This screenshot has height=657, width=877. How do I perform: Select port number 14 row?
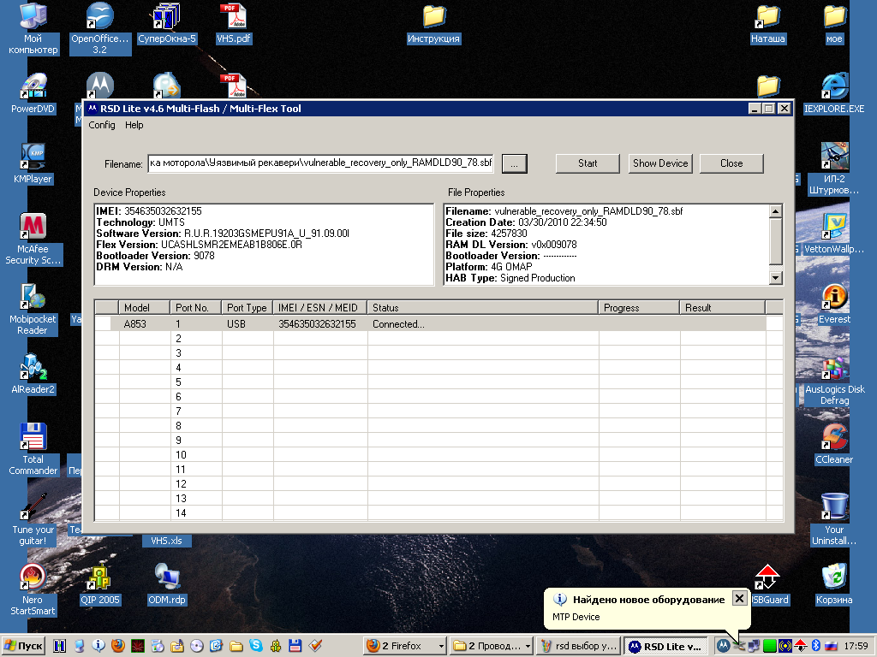pyautogui.click(x=438, y=513)
